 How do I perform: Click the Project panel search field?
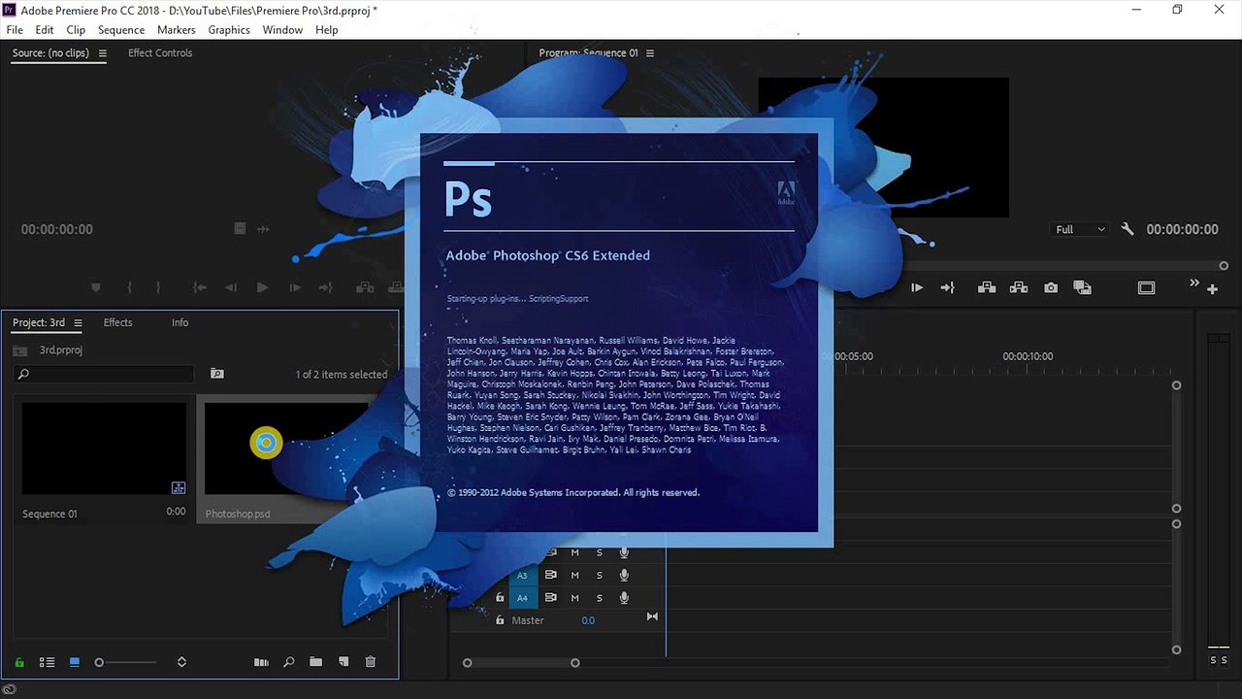coord(104,374)
